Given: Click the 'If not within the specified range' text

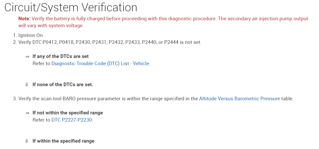Looking at the screenshot, I should click(x=68, y=113).
